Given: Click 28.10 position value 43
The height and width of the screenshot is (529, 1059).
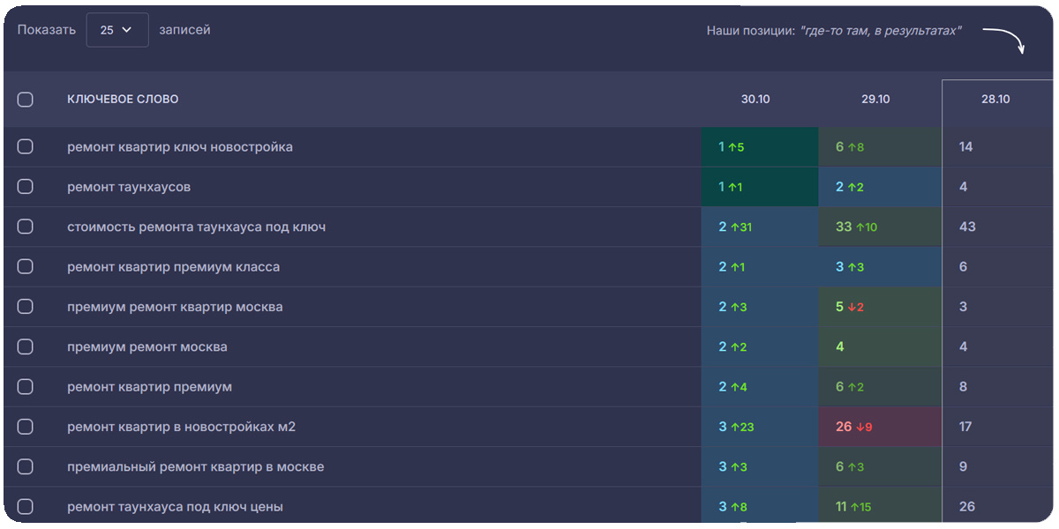Looking at the screenshot, I should click(967, 227).
